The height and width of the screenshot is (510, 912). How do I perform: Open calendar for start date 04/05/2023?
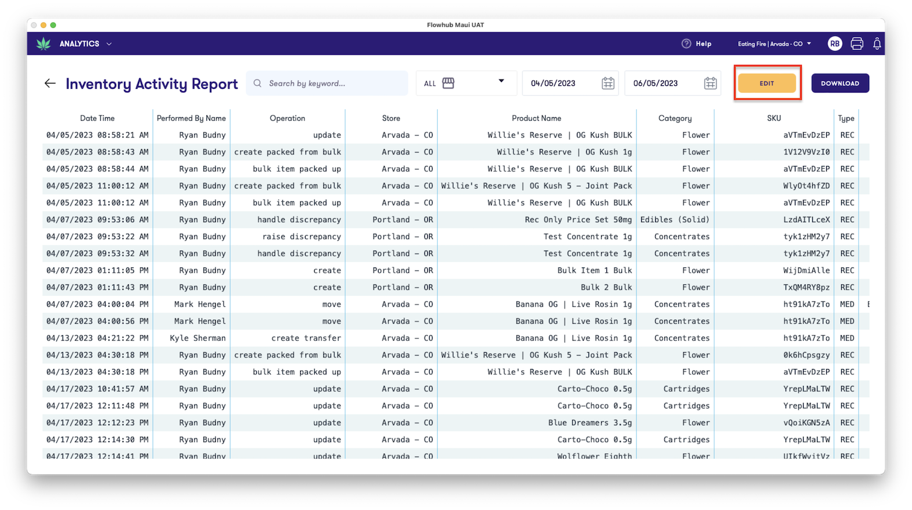tap(608, 84)
